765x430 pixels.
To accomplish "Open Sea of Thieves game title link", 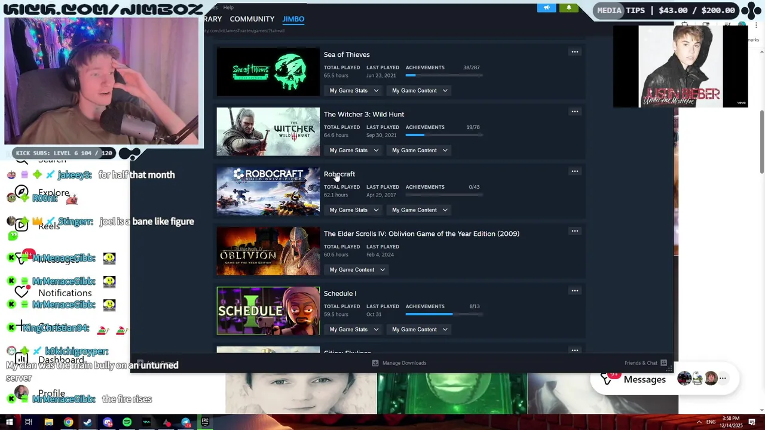I will (347, 54).
